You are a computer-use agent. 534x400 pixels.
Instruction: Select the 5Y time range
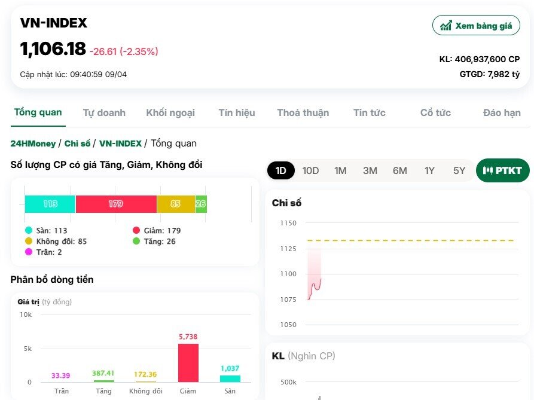point(459,170)
